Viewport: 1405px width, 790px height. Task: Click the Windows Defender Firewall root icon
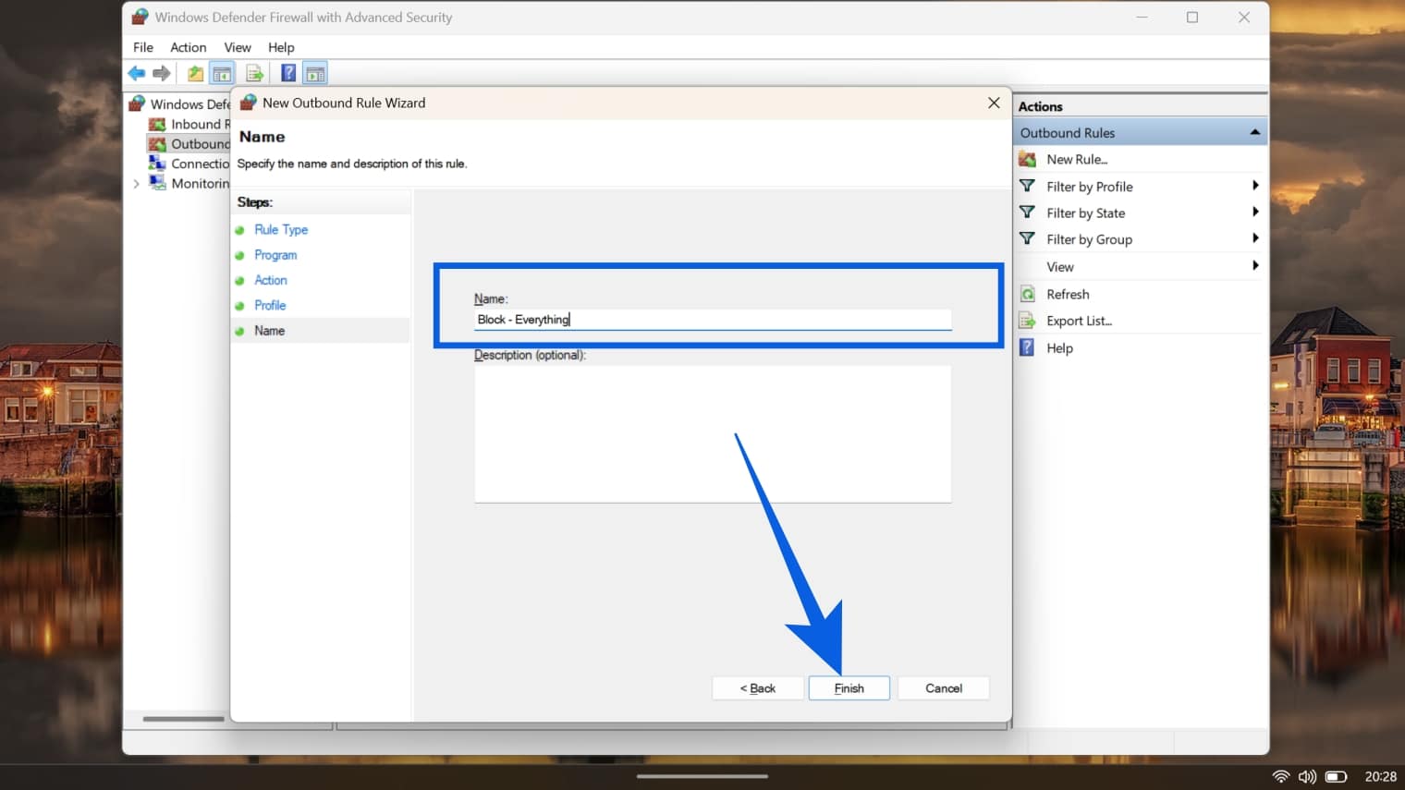coord(137,103)
